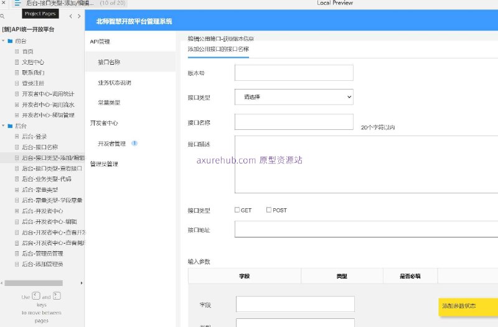498x327 pixels.
Task: Collapse the 后台 folder in the tree
Action: pos(3,126)
